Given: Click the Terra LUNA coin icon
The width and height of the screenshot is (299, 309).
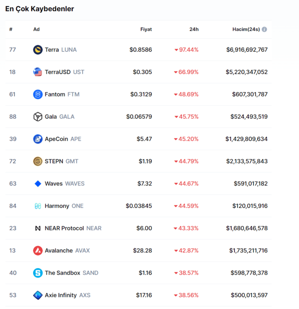Looking at the screenshot, I should [x=38, y=50].
